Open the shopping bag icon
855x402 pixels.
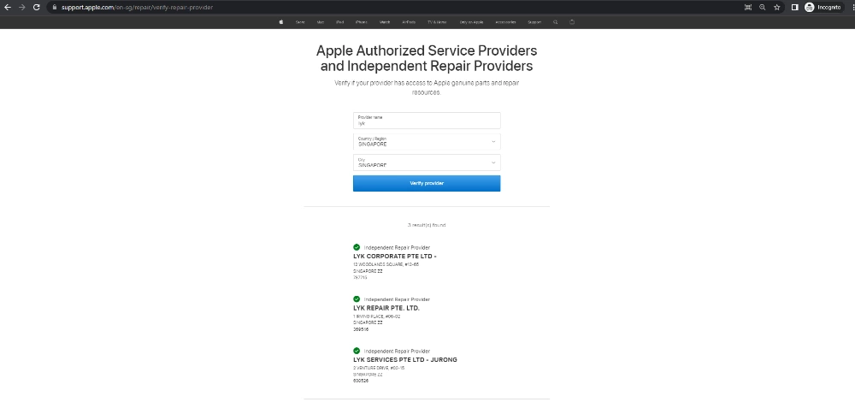point(572,22)
